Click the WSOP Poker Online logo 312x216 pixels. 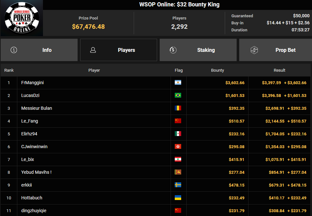[22, 18]
